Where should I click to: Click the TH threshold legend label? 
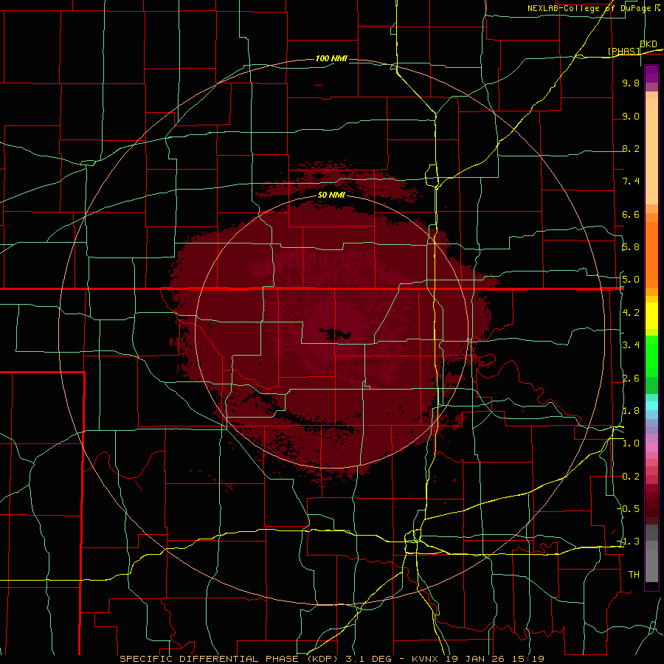pos(634,574)
